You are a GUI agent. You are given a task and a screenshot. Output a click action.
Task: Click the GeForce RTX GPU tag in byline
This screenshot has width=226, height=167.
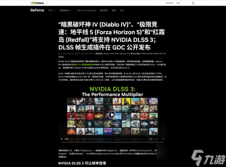point(111,53)
